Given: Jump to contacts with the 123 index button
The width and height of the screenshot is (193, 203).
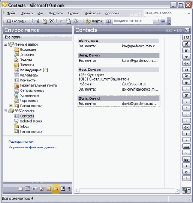Looking at the screenshot, I should (187, 38).
